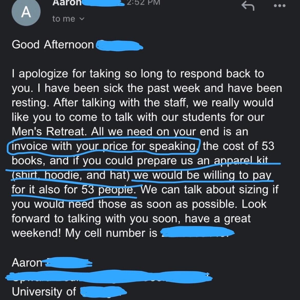
Task: Tap the 2:52 PM timestamp
Action: [x=143, y=3]
